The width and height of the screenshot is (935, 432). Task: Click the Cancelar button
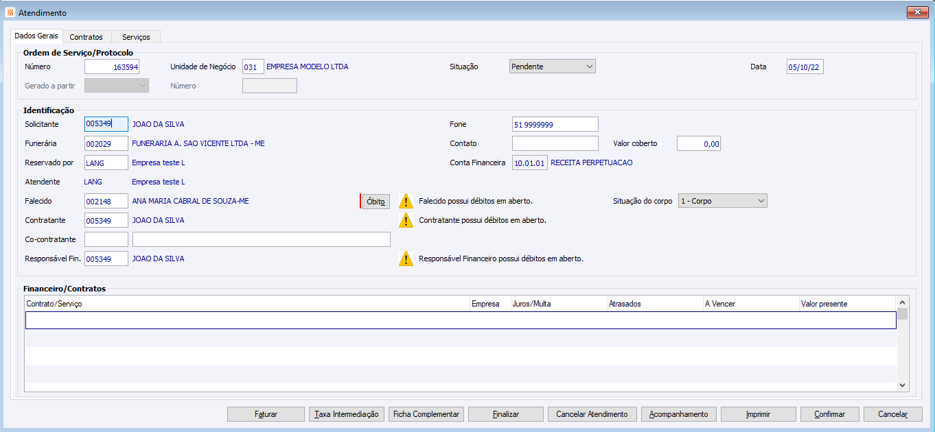point(893,414)
